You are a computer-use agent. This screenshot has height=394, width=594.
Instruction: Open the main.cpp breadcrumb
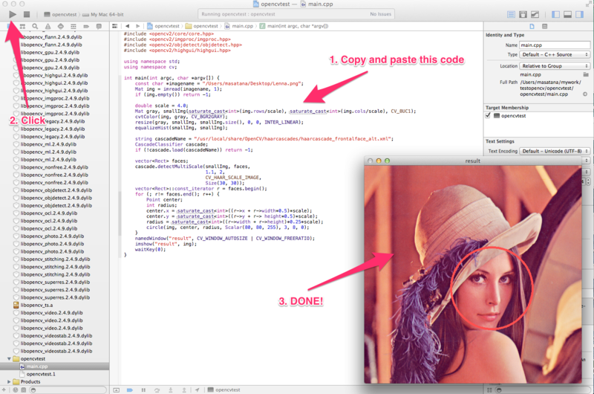point(238,26)
